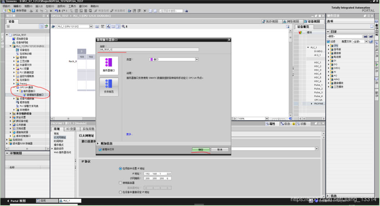Click the binoculars search icon in toolbar
This screenshot has height=206, width=380.
click(186, 11)
